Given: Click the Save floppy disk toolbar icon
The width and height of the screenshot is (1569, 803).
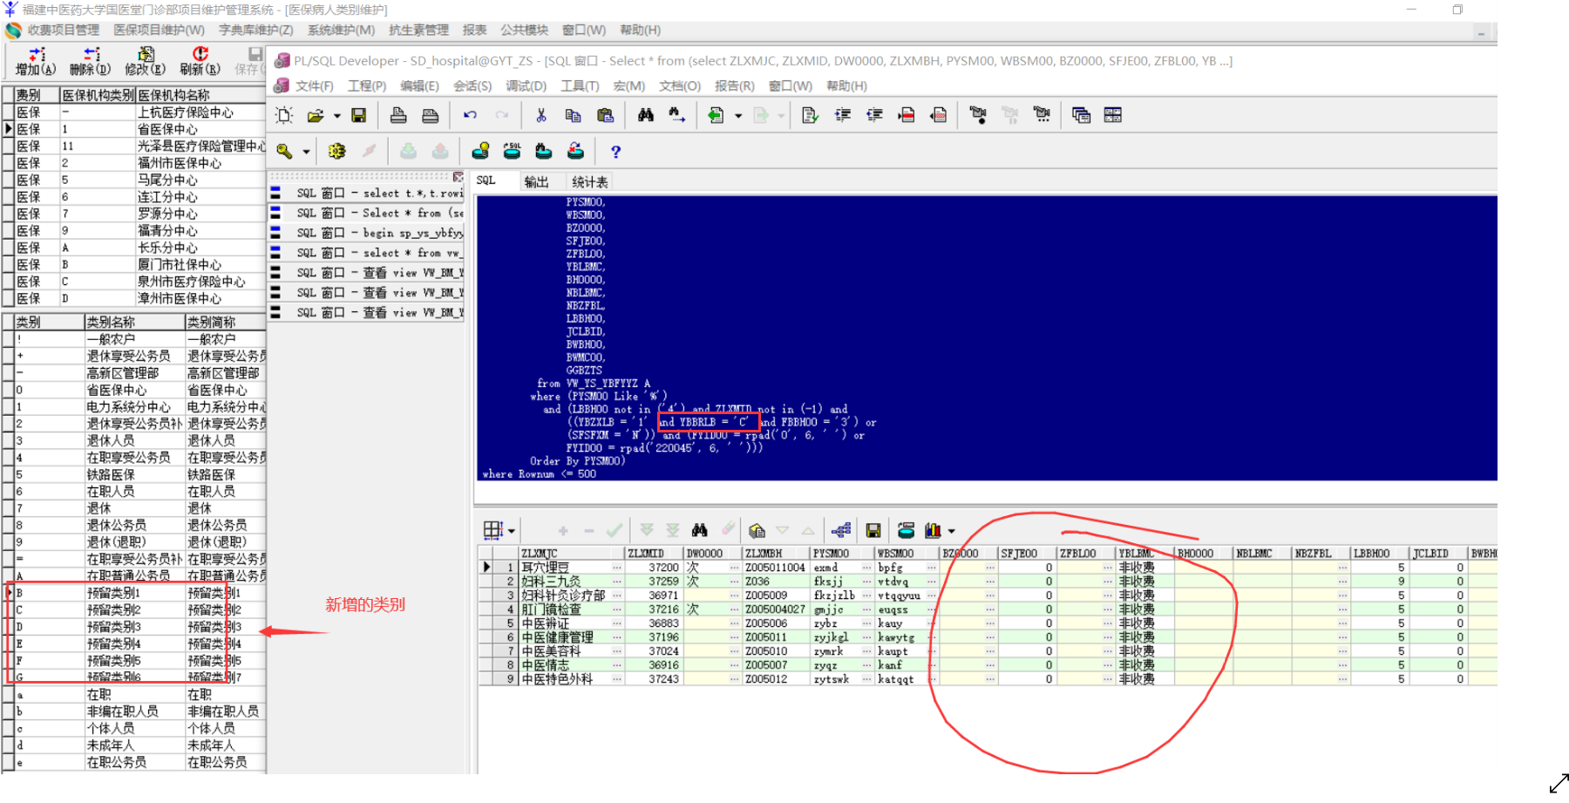Looking at the screenshot, I should (x=358, y=115).
